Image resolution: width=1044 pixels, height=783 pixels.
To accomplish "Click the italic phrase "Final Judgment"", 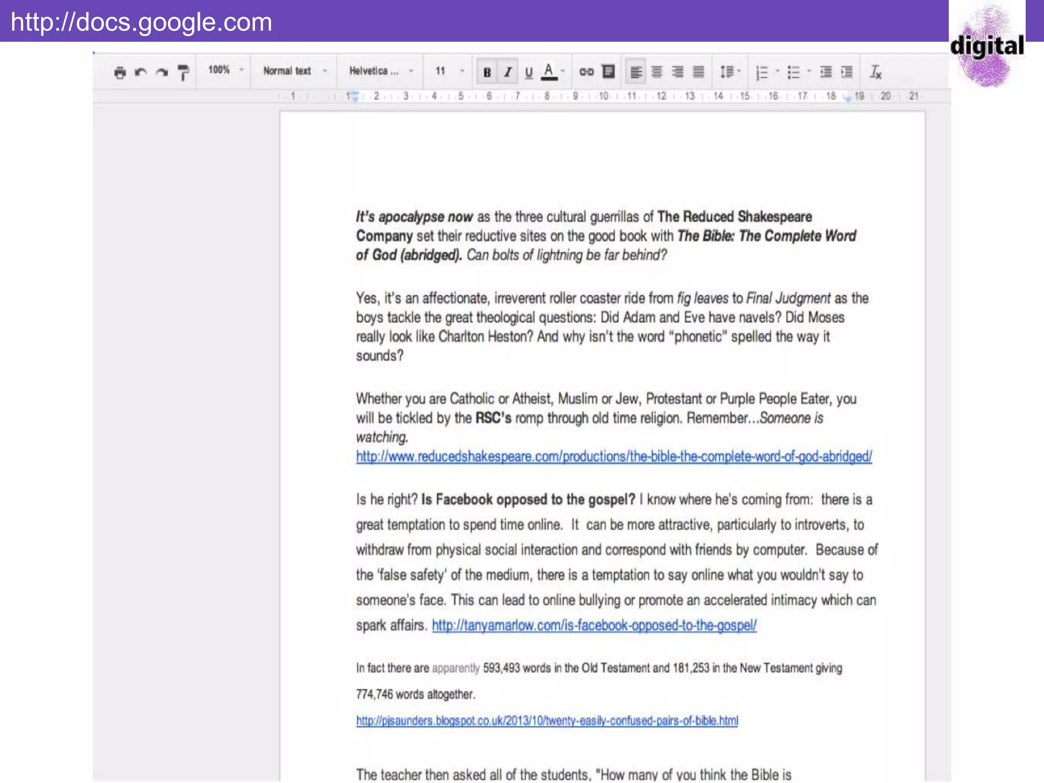I will coord(788,298).
